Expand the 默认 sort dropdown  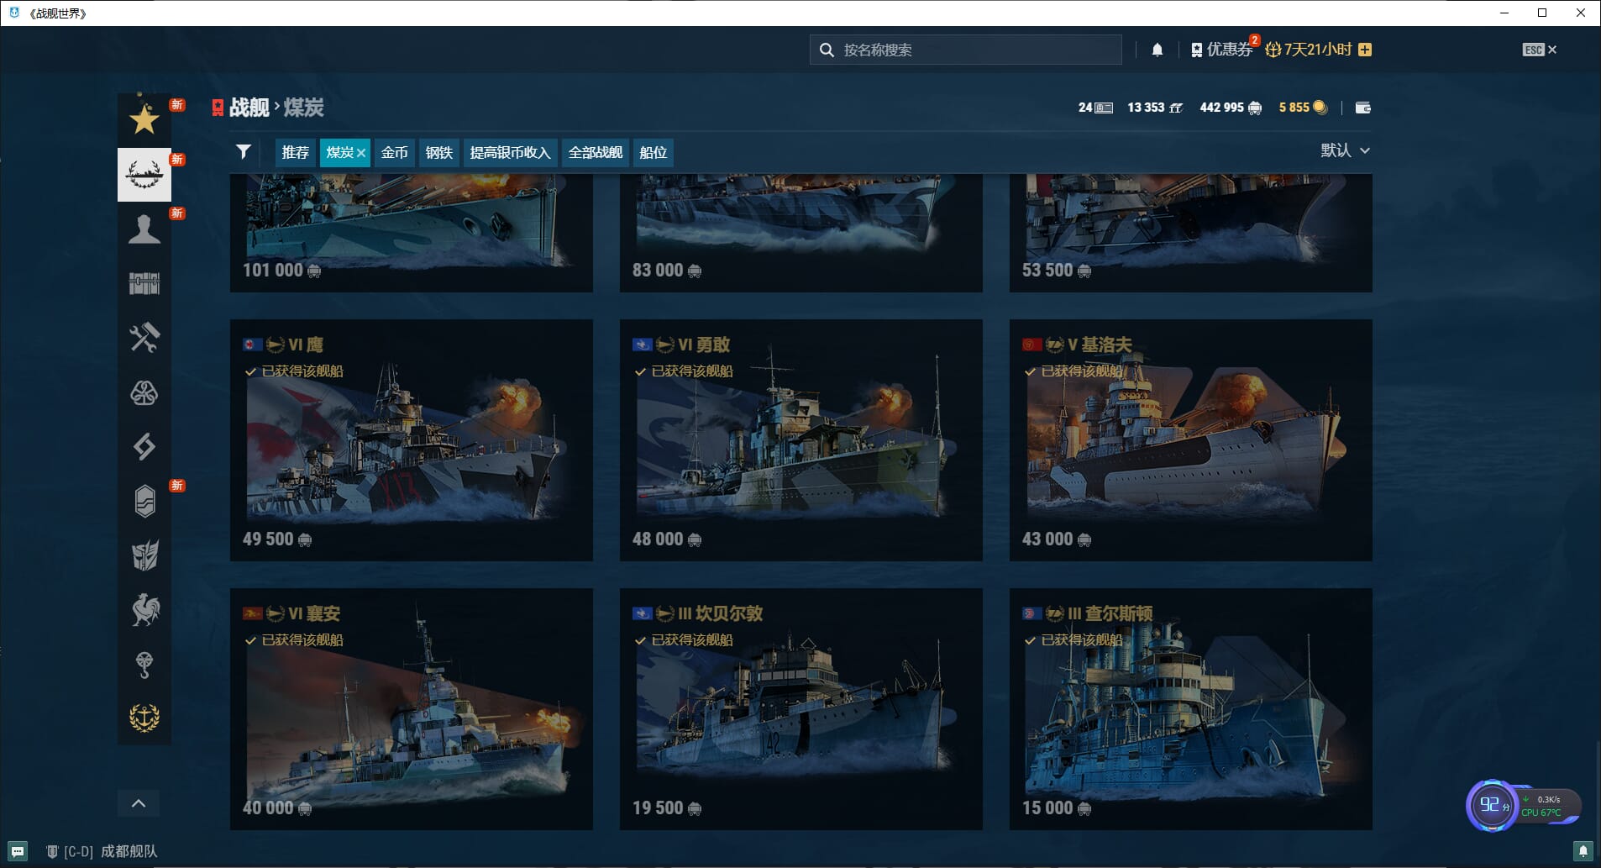[1345, 150]
